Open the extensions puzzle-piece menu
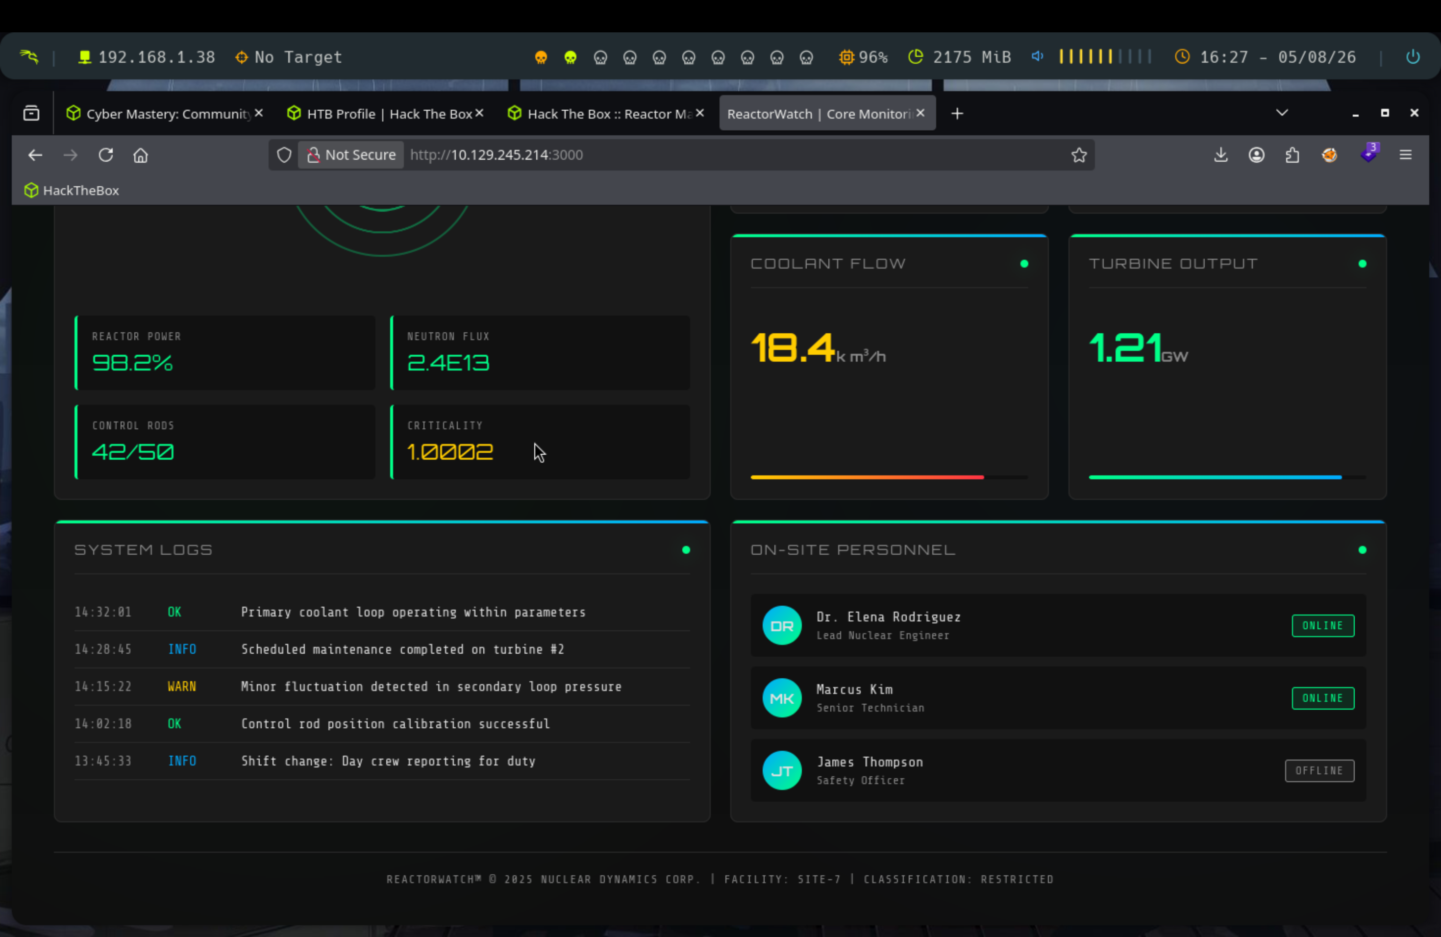 [1292, 155]
